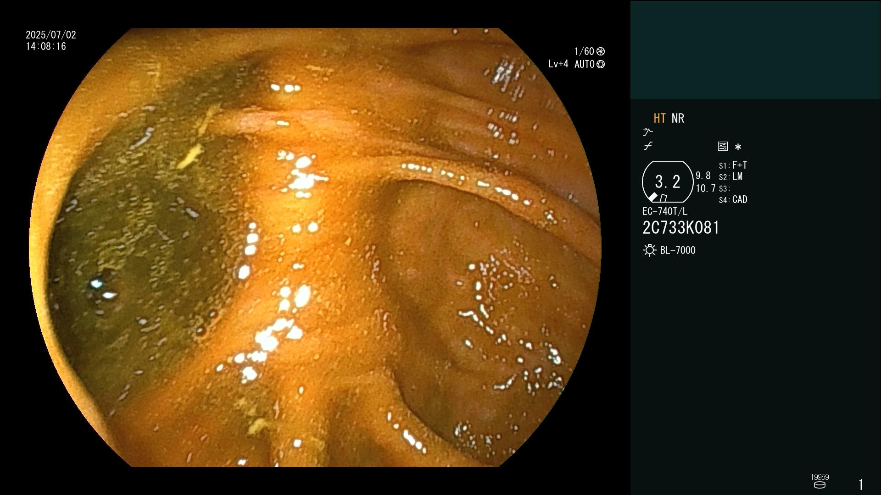Click the AUTO exposure label
The image size is (881, 495).
coord(585,64)
